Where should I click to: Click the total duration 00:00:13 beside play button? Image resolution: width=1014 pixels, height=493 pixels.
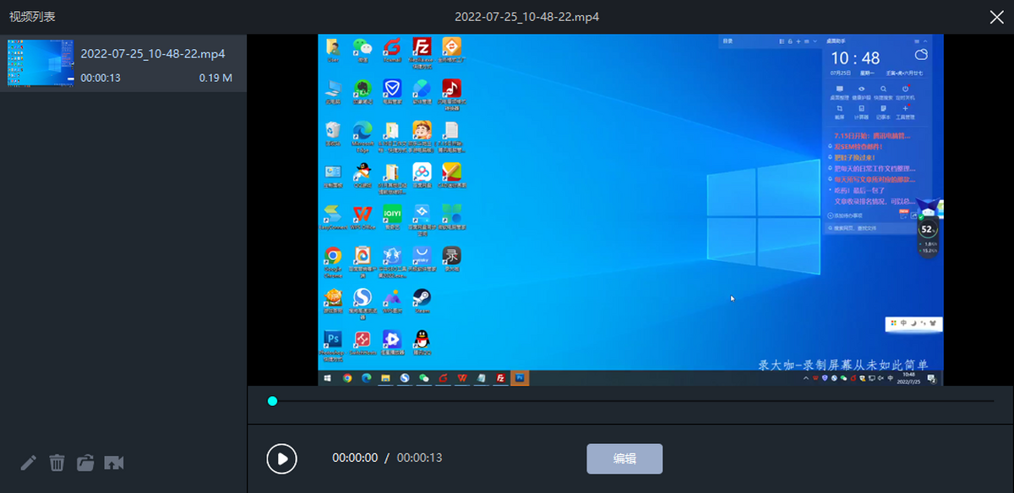pyautogui.click(x=419, y=458)
